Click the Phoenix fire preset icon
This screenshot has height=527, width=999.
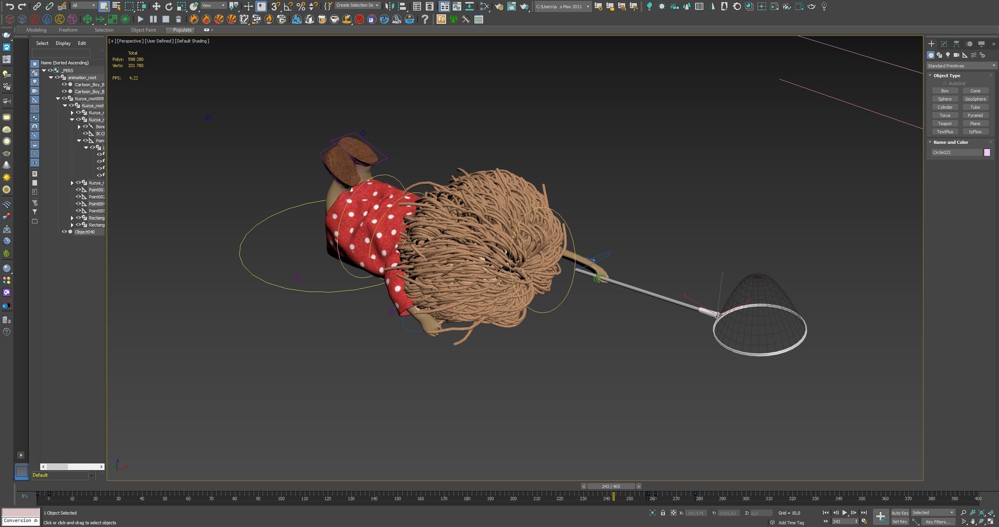[194, 19]
